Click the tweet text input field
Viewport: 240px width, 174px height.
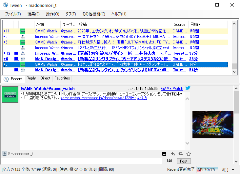pos(82,161)
